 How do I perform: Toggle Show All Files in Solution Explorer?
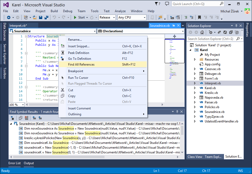click(x=237, y=32)
